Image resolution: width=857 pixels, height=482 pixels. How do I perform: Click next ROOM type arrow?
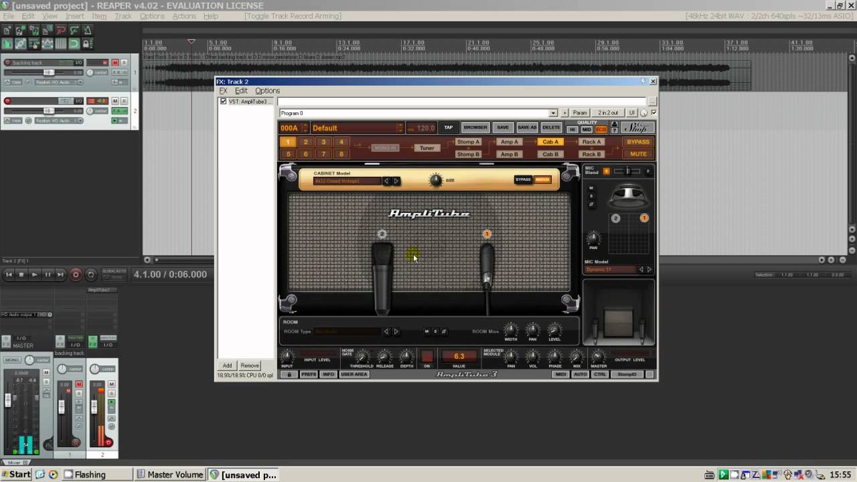coord(396,331)
